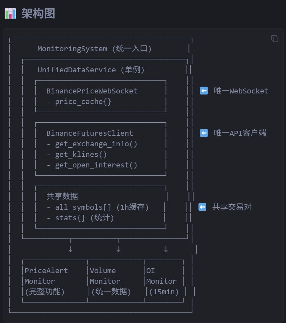
Task: Click the stats{} (统计) line
Action: (80, 218)
